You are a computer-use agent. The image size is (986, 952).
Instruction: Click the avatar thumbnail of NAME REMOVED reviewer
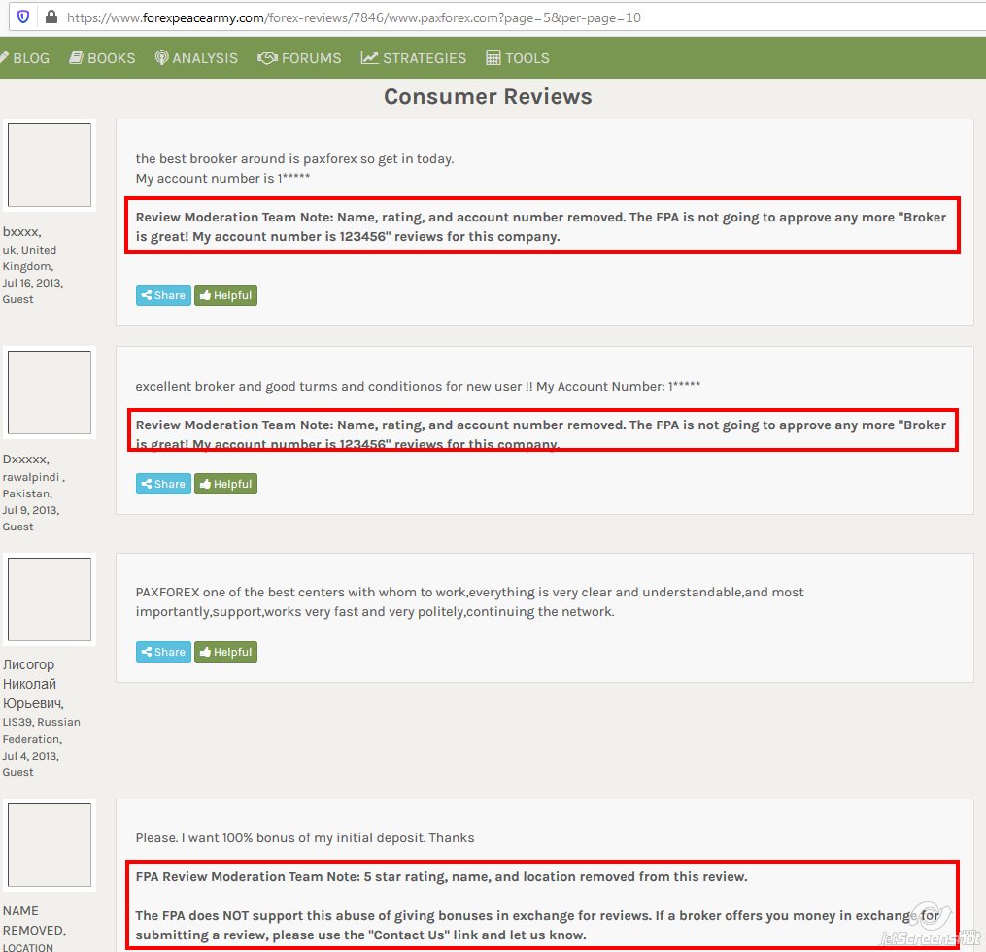point(49,845)
